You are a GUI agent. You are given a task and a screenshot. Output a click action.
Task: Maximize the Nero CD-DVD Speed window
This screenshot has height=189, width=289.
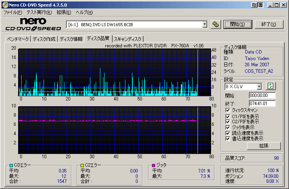277,5
